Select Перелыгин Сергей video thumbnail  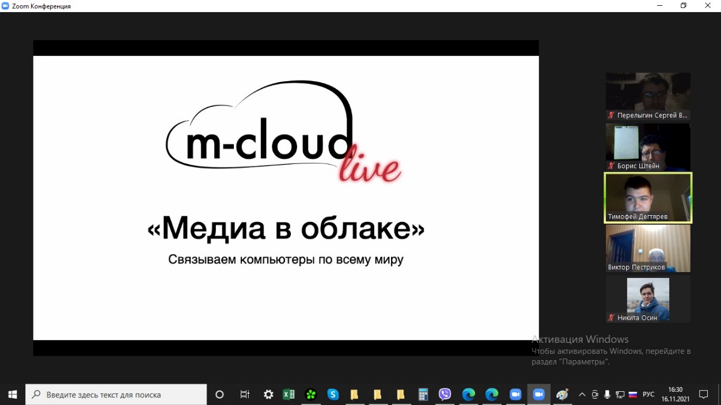point(648,97)
